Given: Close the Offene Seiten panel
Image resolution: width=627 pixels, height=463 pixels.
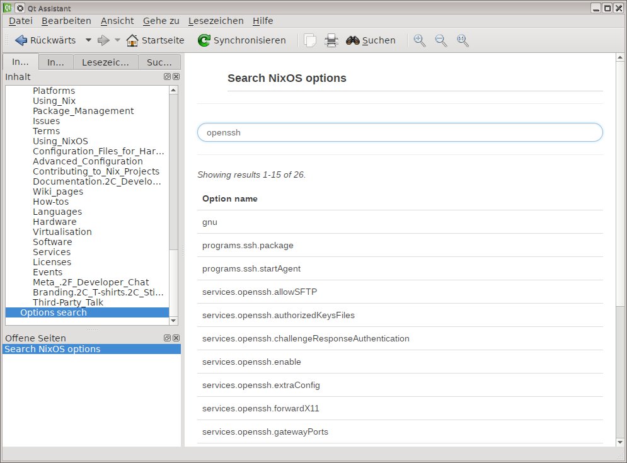Looking at the screenshot, I should coord(176,338).
